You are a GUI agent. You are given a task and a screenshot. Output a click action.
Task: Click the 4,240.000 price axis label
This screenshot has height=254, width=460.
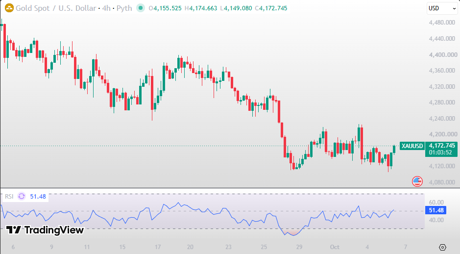click(442, 119)
